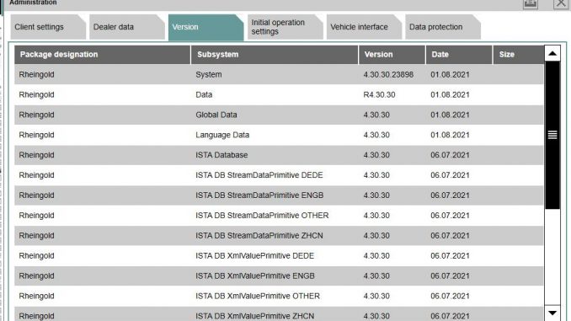Image resolution: width=571 pixels, height=321 pixels.
Task: Select ISTA DB StreamDataPrimitive DEDE row
Action: point(279,175)
